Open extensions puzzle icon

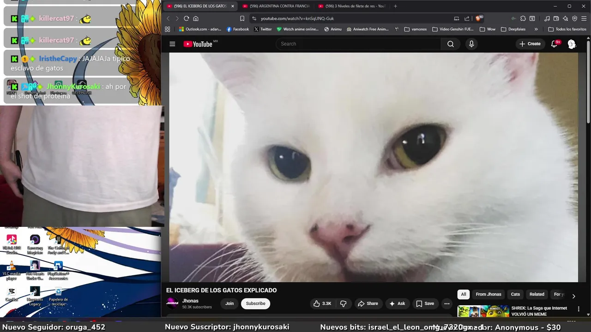tap(523, 18)
